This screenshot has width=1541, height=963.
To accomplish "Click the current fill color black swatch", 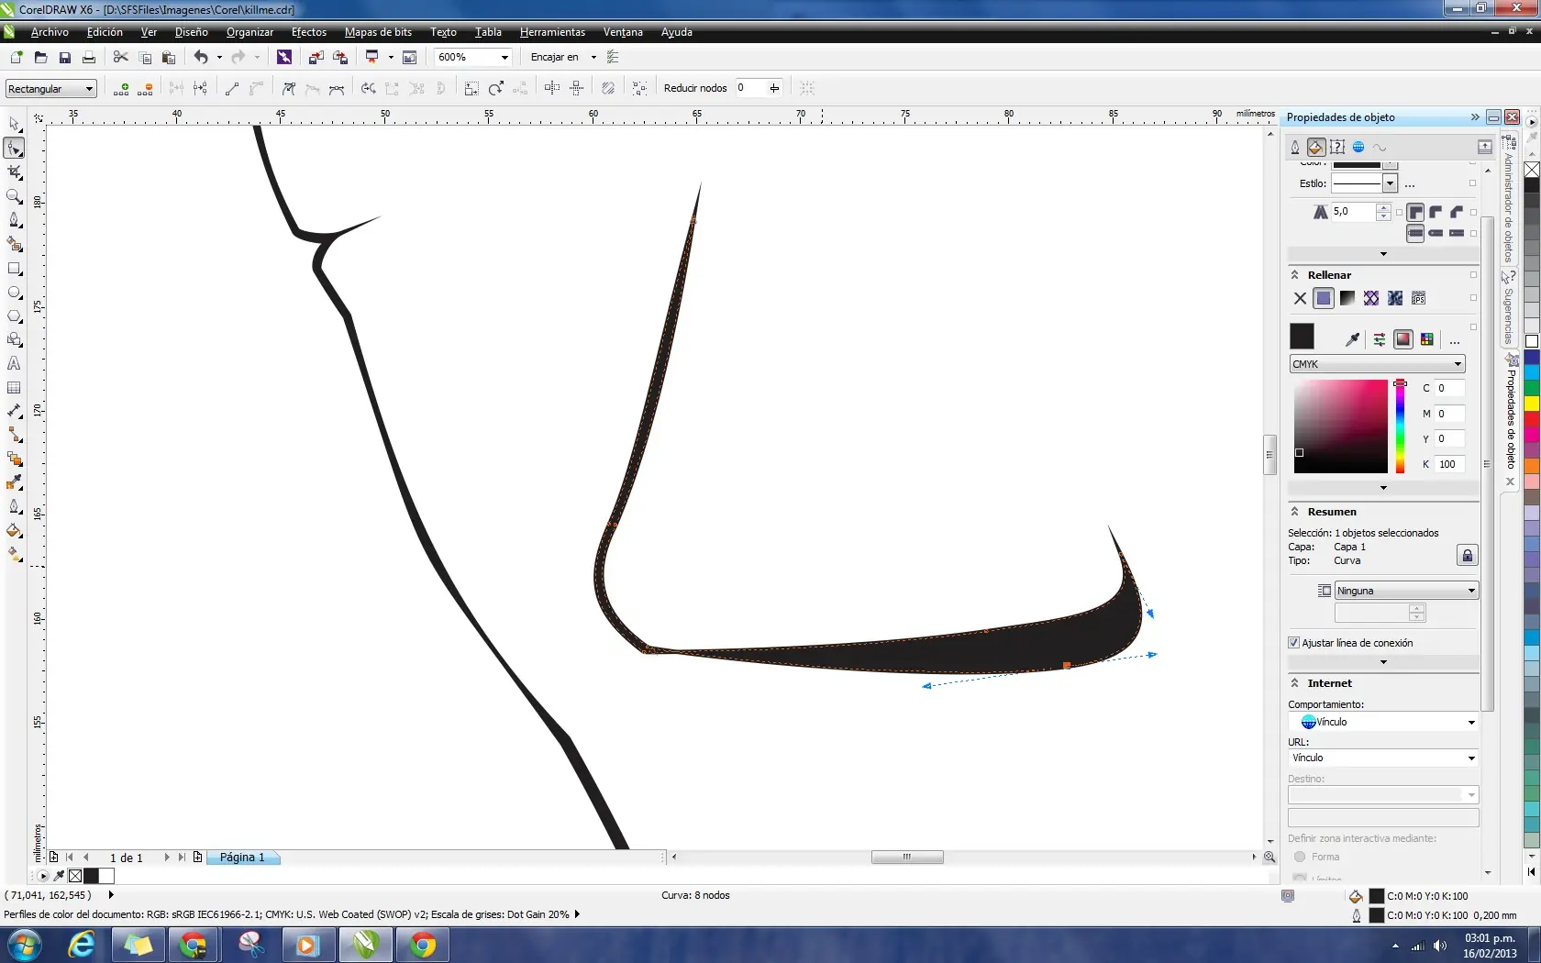I will [x=1302, y=336].
